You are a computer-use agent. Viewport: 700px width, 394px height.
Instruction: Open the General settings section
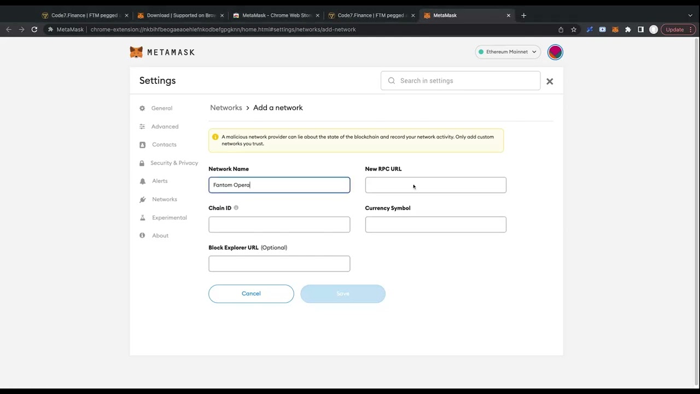162,108
